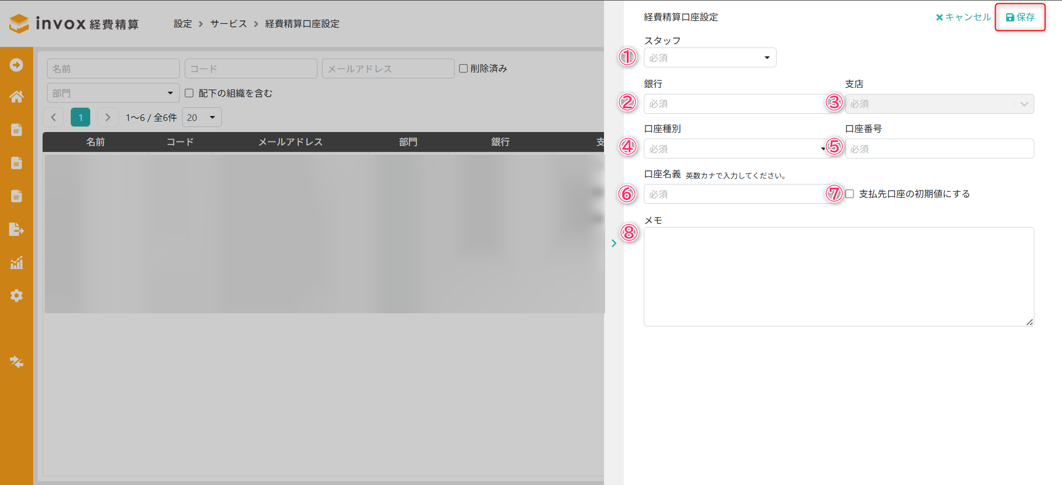The height and width of the screenshot is (485, 1062).
Task: Click the キャンセル button
Action: pos(963,18)
